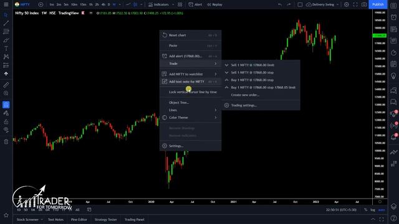The width and height of the screenshot is (399, 224).
Task: Select the zoom in tool
Action: click(6, 93)
